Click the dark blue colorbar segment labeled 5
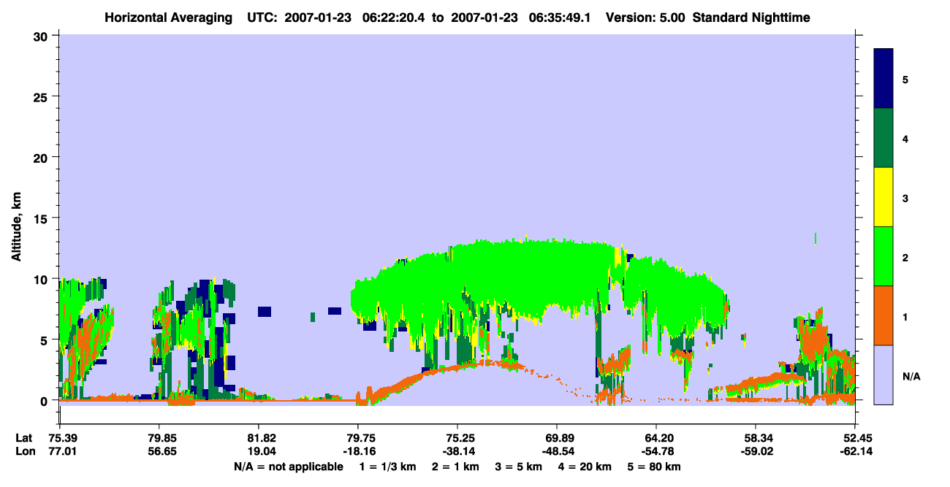950x487 pixels. (x=883, y=78)
